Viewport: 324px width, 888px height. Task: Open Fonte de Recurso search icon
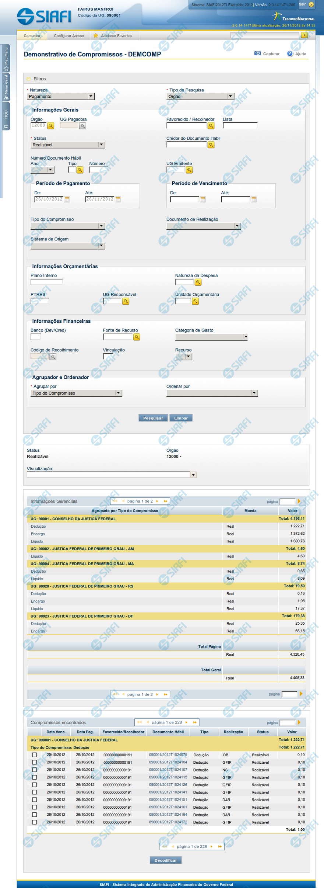click(137, 337)
